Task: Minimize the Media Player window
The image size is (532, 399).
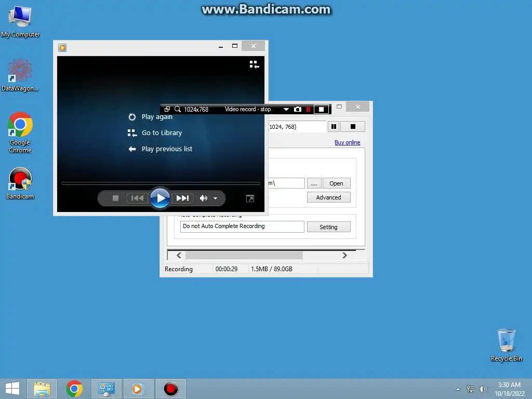Action: pyautogui.click(x=220, y=46)
